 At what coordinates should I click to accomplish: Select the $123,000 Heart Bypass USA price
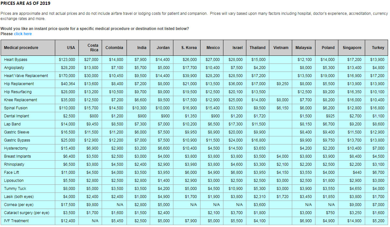pyautogui.click(x=67, y=60)
